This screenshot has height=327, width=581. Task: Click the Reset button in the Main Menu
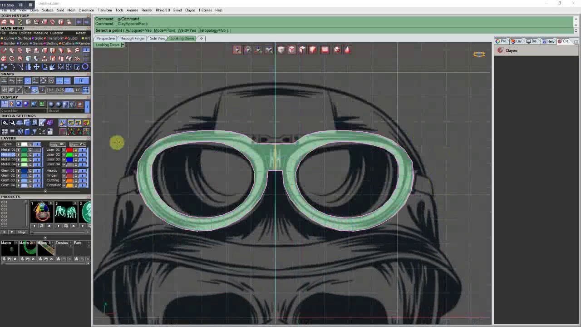[81, 33]
